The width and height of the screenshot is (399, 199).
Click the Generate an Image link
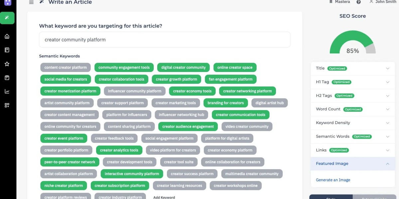click(x=333, y=180)
